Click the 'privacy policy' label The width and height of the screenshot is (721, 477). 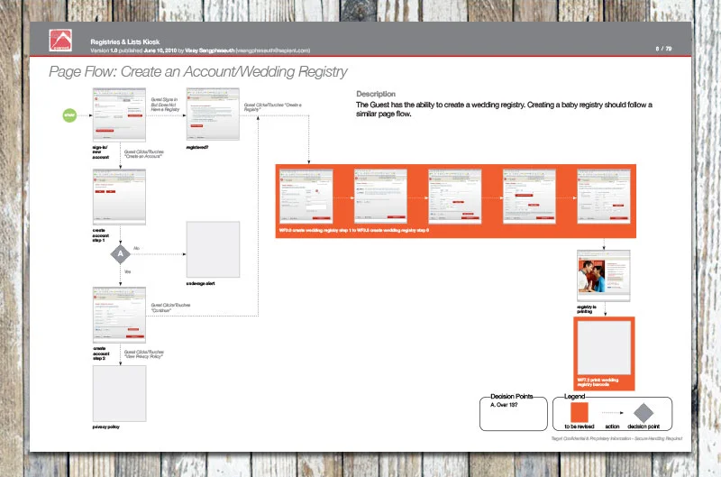tap(106, 427)
